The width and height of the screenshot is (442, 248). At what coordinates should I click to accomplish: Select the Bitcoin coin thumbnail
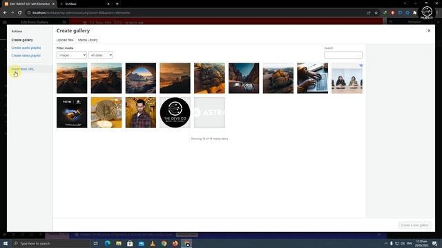click(106, 112)
